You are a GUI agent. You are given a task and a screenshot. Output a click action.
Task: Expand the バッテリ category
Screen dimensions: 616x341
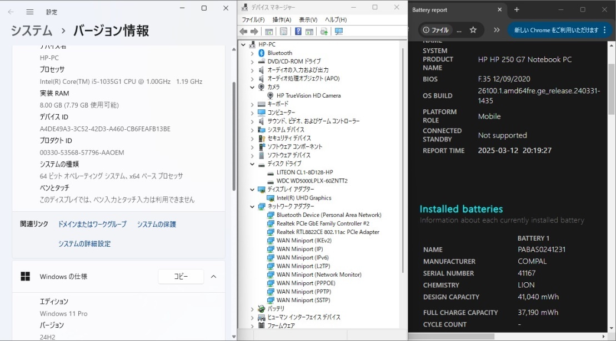(252, 309)
